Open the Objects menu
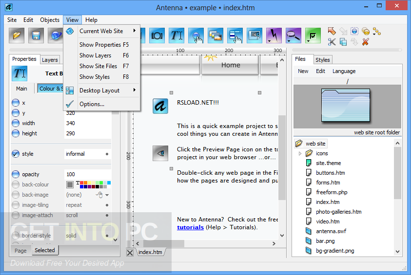 click(x=50, y=20)
